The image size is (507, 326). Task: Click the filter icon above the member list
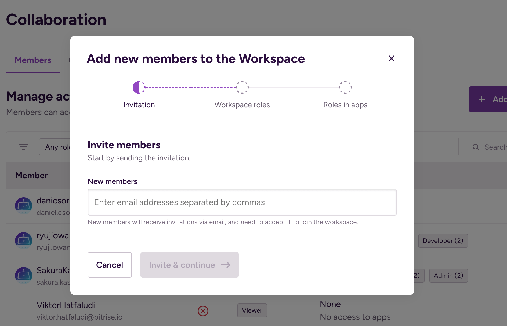(24, 147)
